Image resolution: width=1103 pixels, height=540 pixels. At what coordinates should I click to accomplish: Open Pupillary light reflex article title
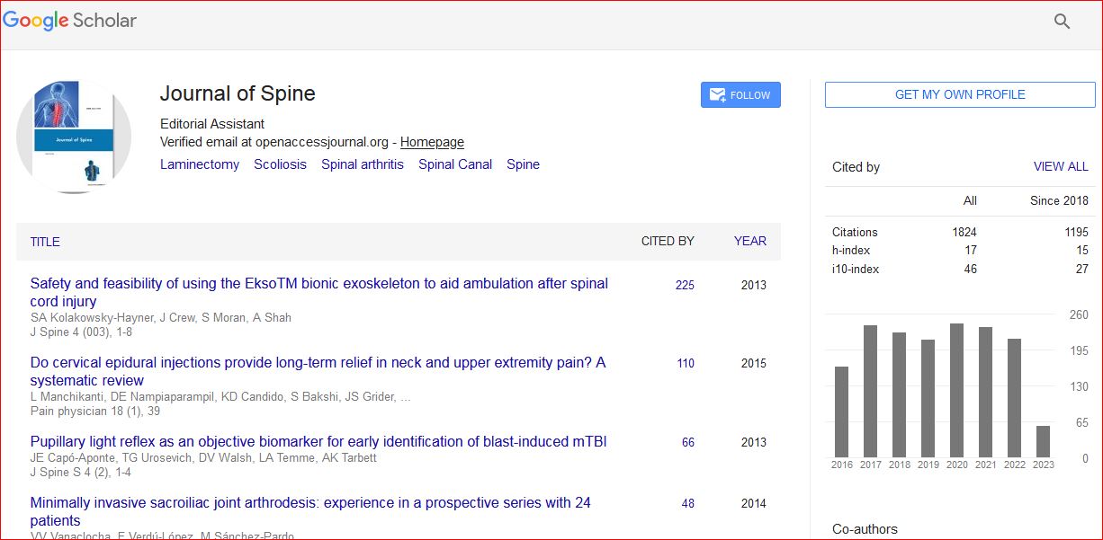(318, 441)
